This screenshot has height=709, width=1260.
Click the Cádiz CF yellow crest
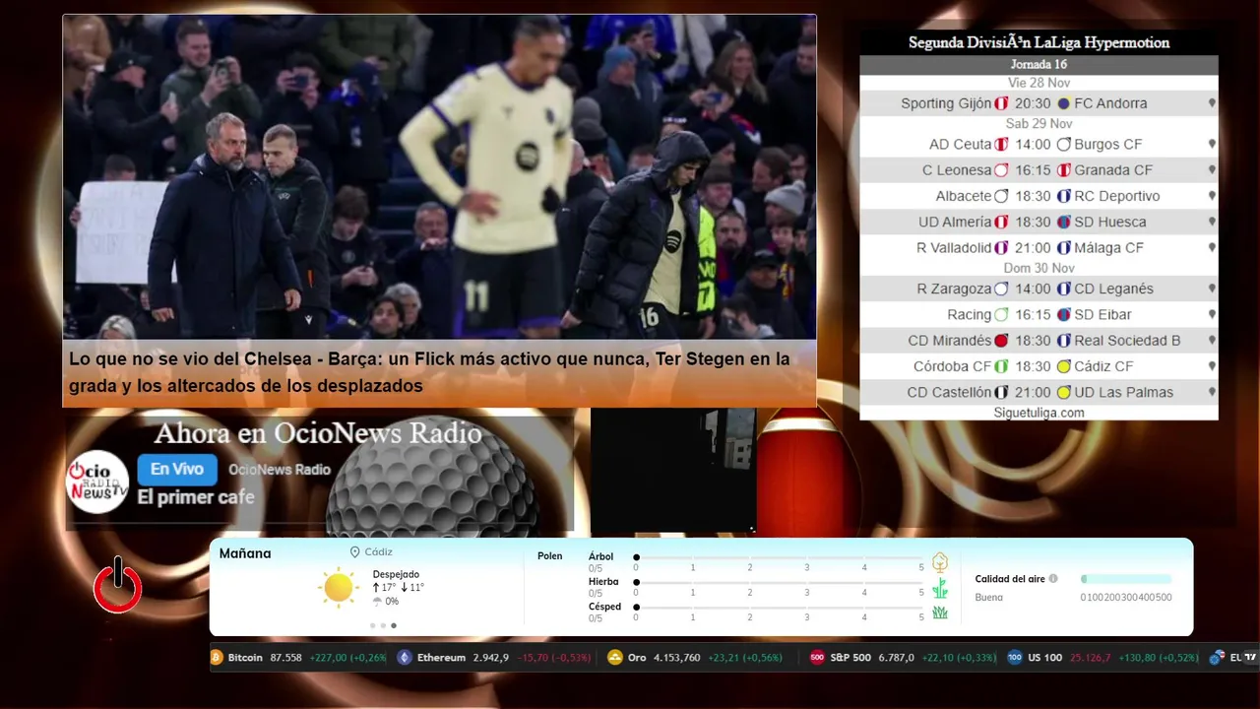(1064, 366)
